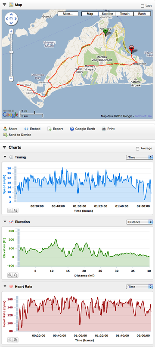The image size is (155, 347).
Task: Collapse the Charts section
Action: point(4,147)
